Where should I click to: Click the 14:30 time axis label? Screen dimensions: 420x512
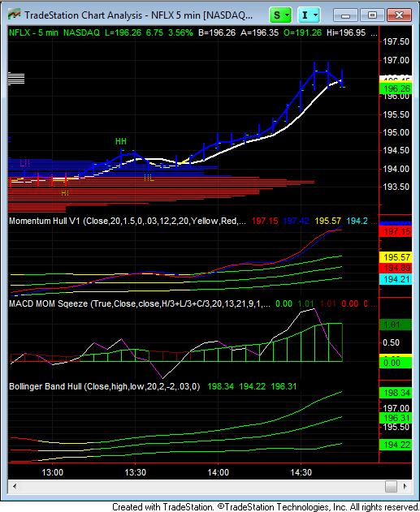pos(301,472)
